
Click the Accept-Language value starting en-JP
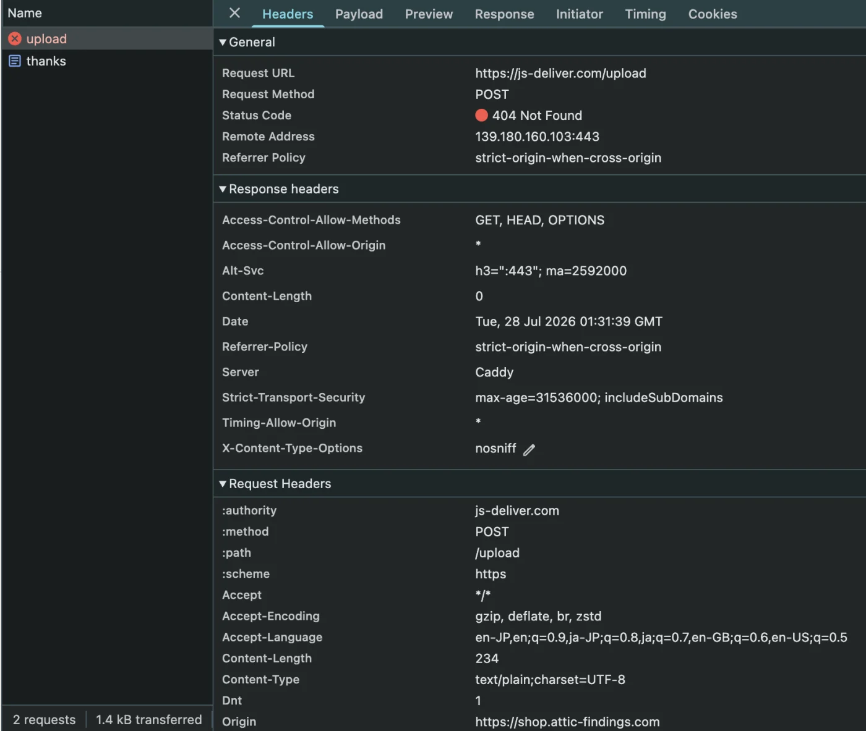(x=661, y=638)
